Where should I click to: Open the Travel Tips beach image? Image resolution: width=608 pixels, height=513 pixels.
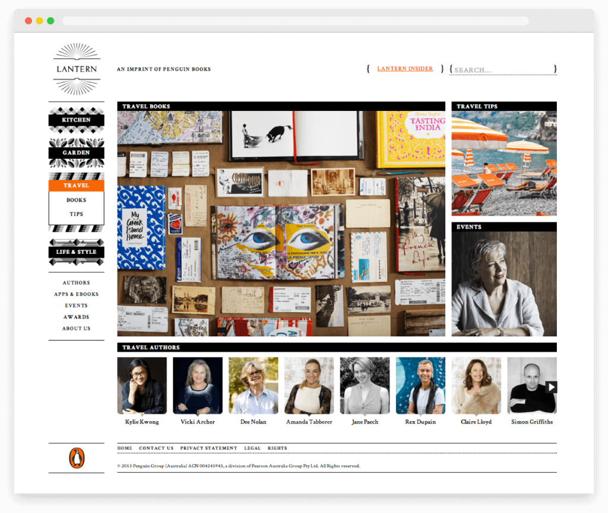click(x=504, y=163)
